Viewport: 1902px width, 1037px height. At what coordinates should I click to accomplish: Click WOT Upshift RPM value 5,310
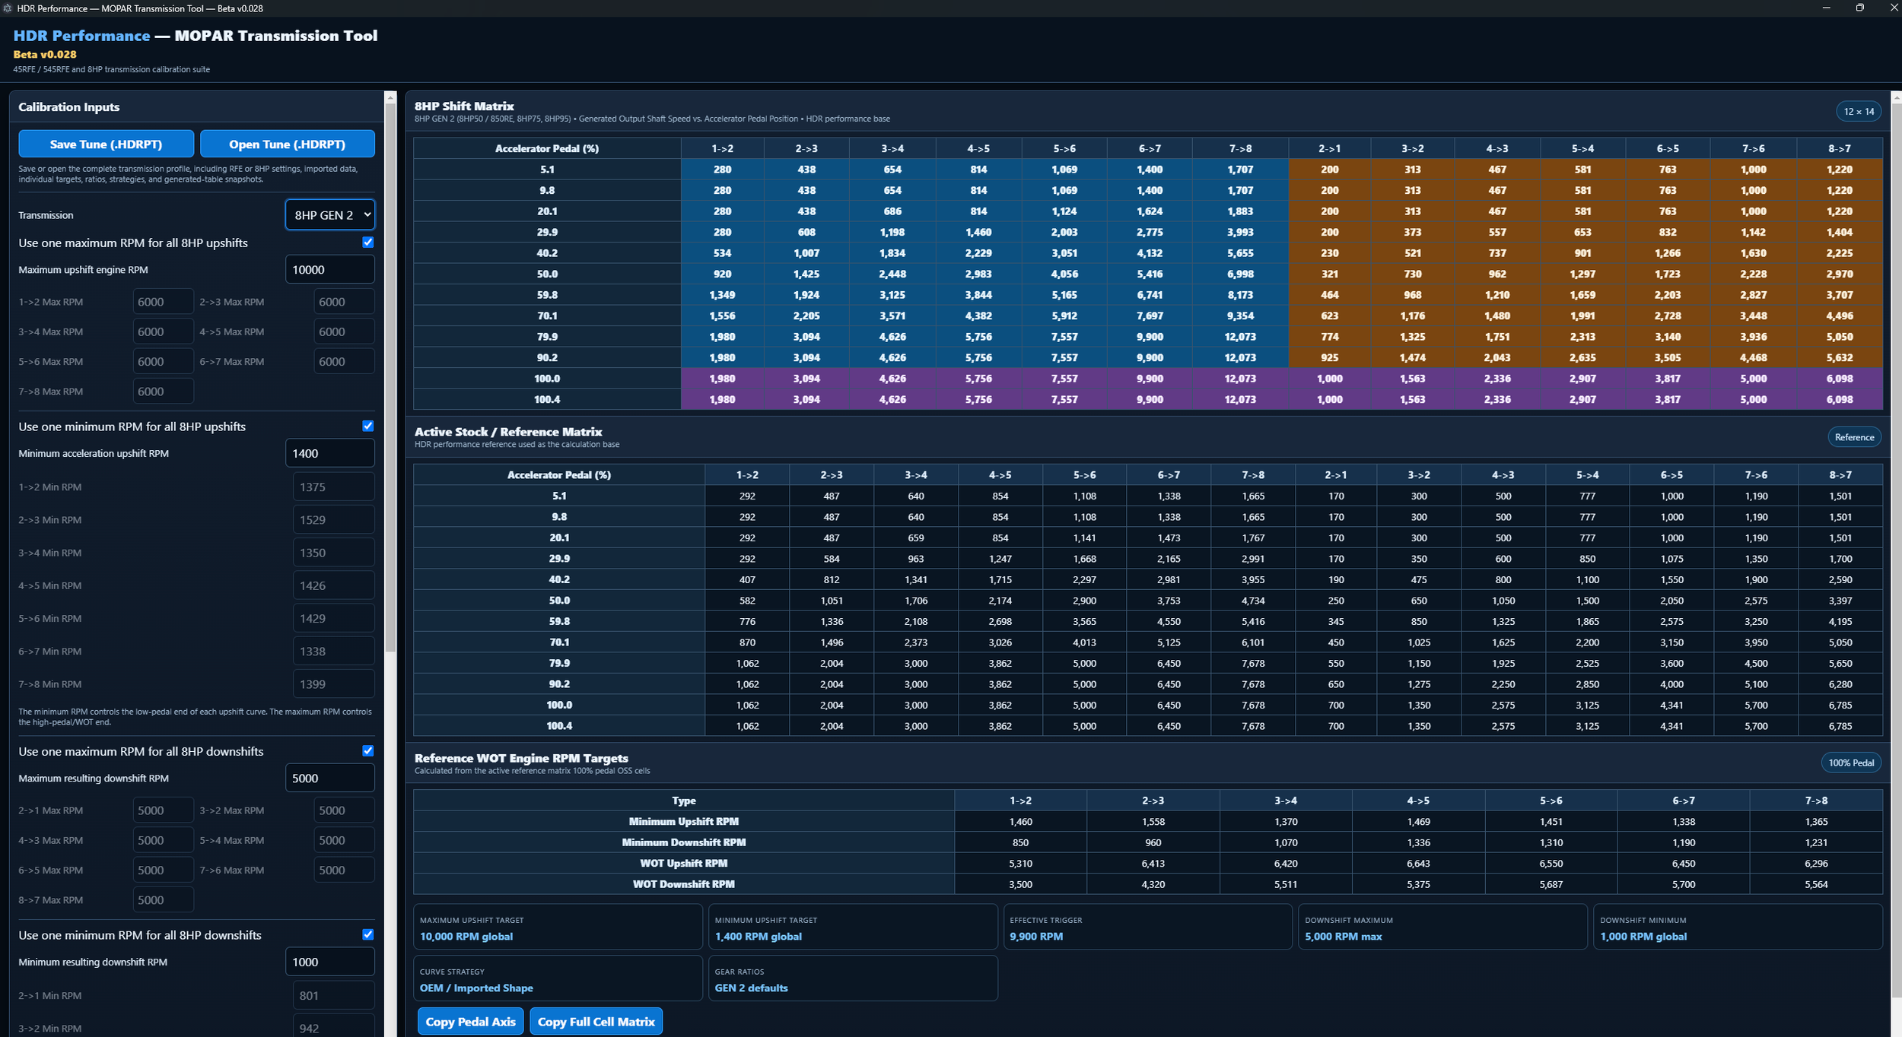[1020, 864]
